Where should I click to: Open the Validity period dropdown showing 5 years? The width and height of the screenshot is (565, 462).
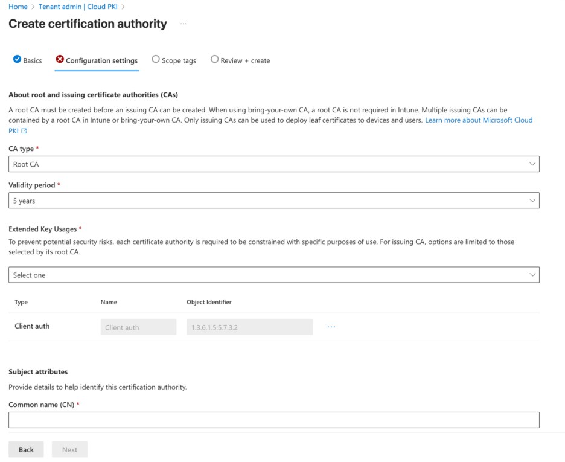point(272,200)
